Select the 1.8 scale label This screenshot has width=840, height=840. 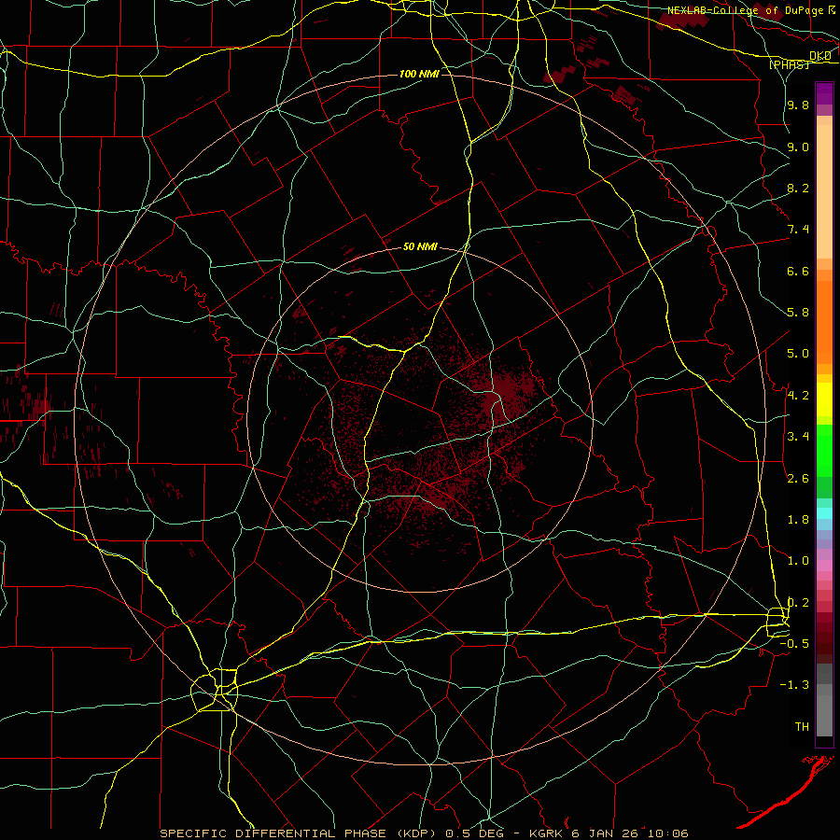click(798, 520)
